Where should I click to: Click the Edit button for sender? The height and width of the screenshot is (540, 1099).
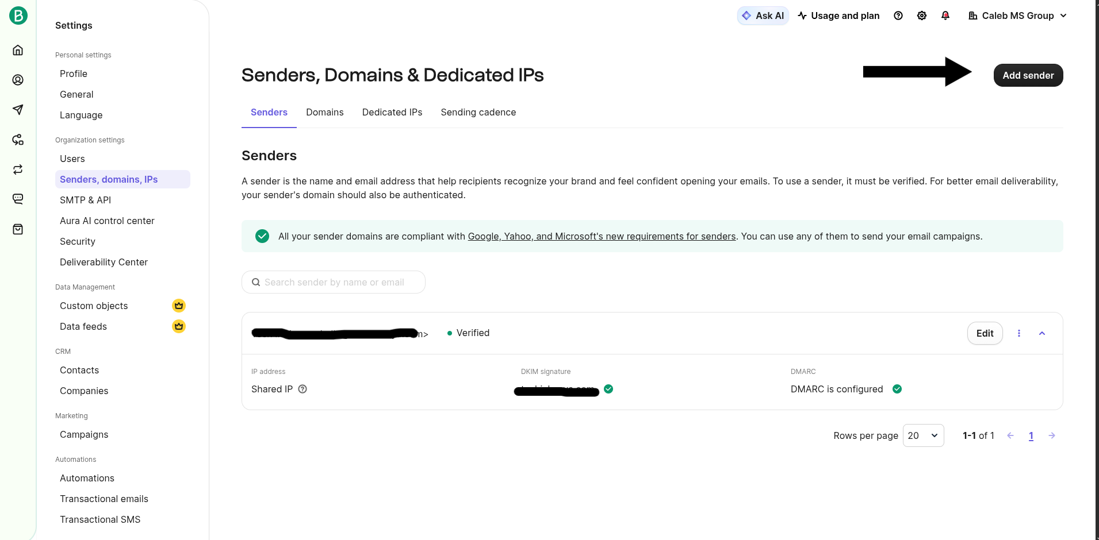985,333
